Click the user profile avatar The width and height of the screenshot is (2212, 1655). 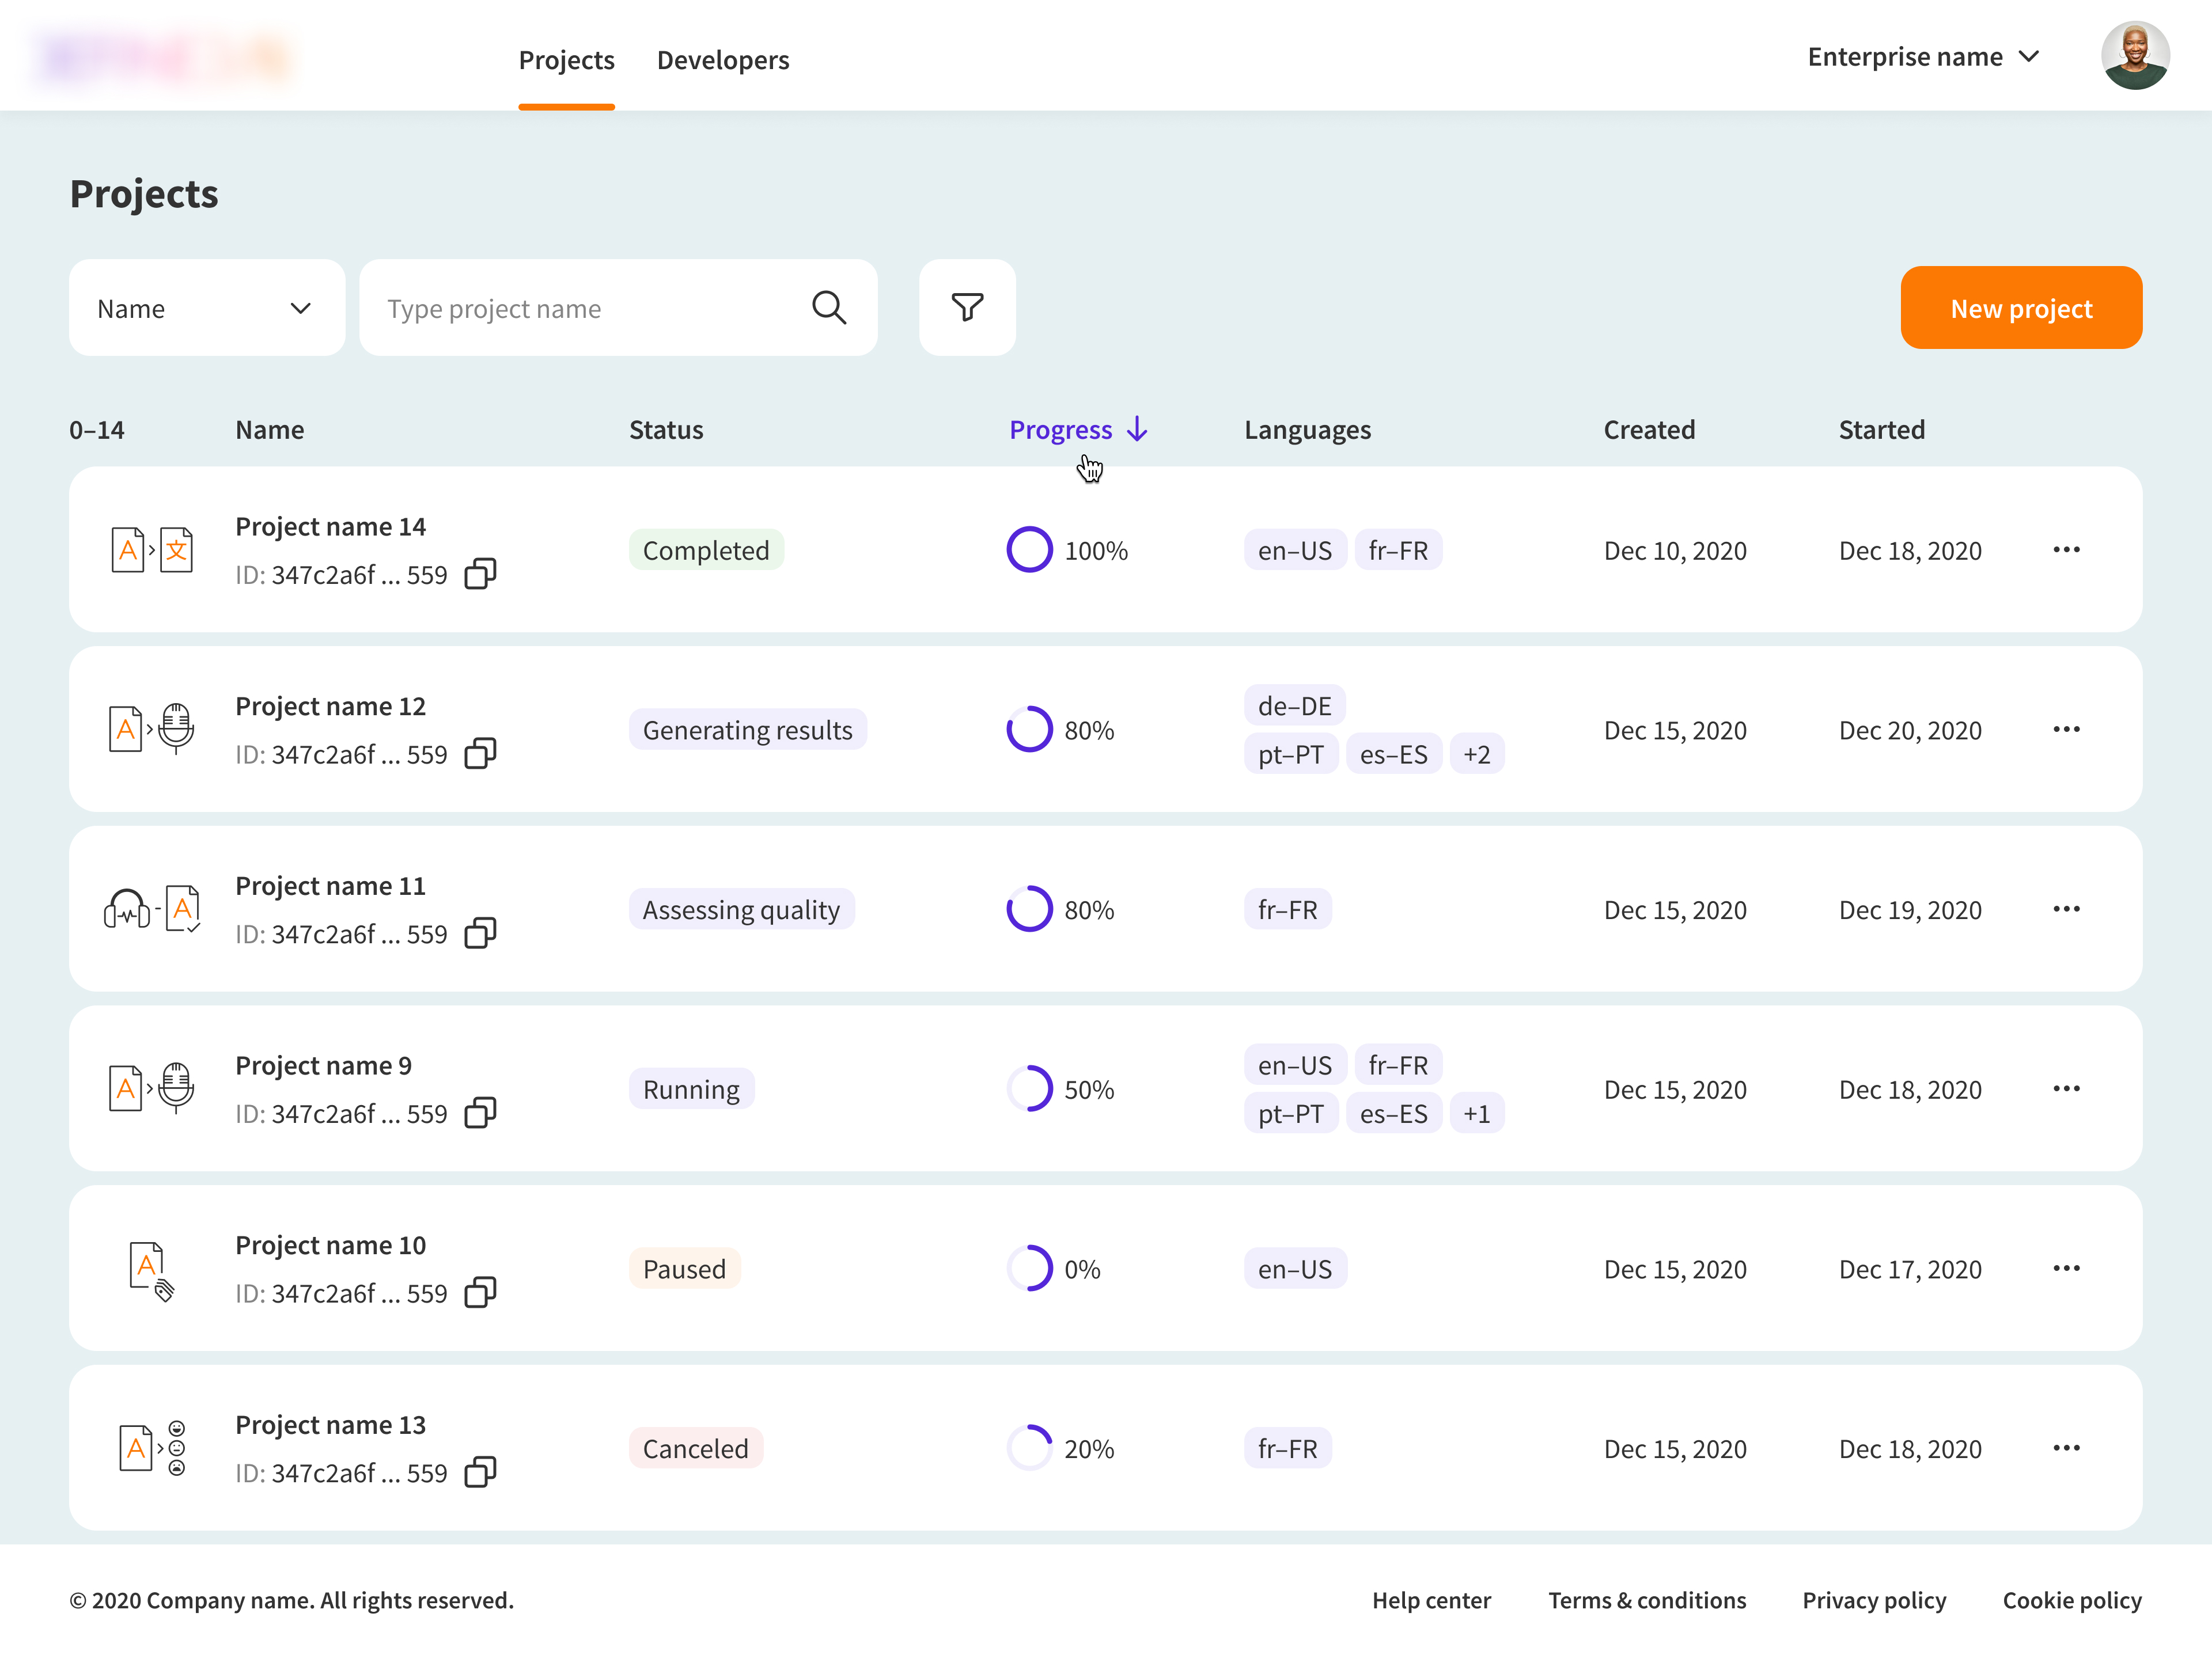[x=2134, y=56]
